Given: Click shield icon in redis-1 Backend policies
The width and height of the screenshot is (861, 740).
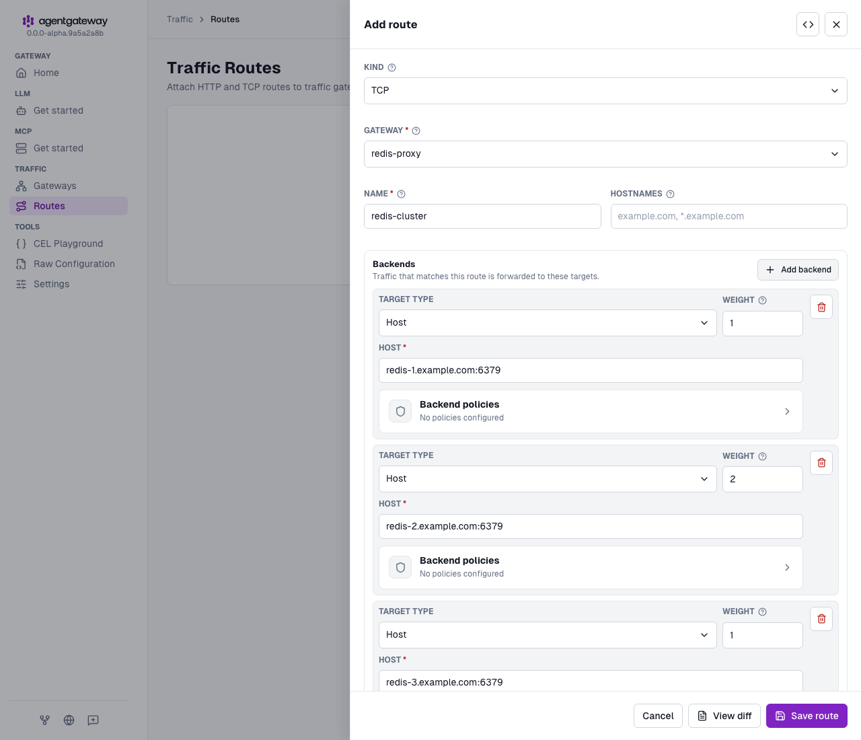Looking at the screenshot, I should coord(400,411).
